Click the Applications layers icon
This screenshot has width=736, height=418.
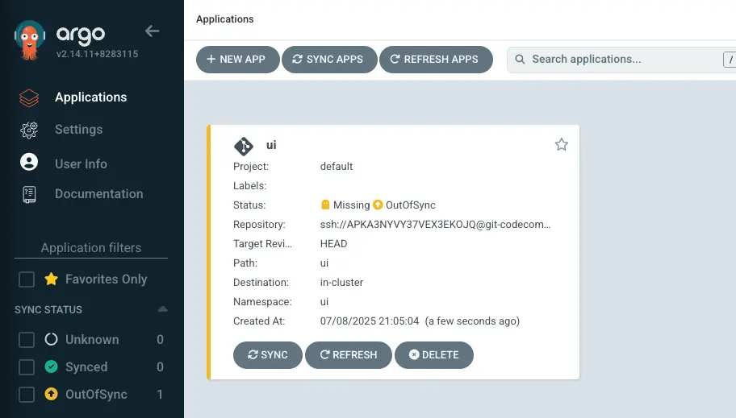29,97
